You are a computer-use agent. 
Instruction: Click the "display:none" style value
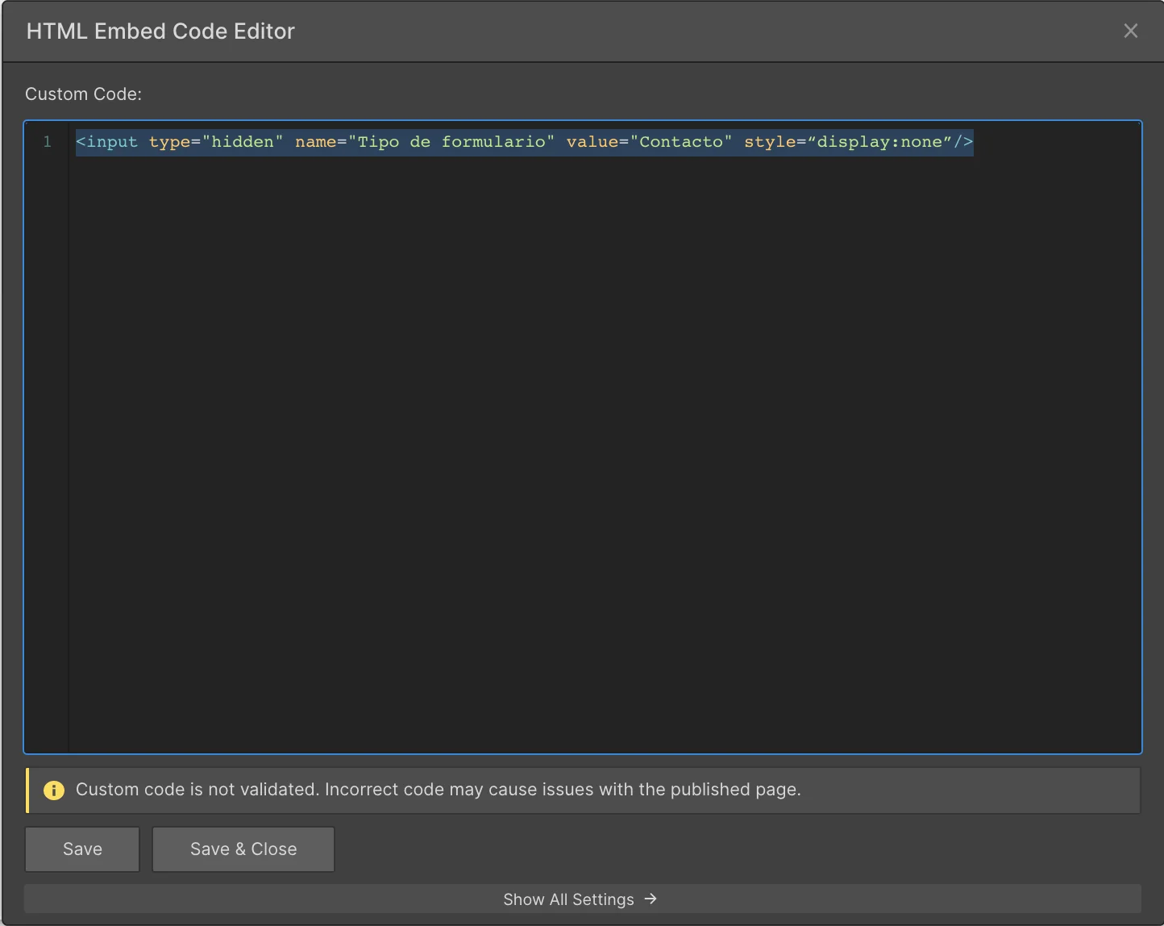tap(879, 142)
